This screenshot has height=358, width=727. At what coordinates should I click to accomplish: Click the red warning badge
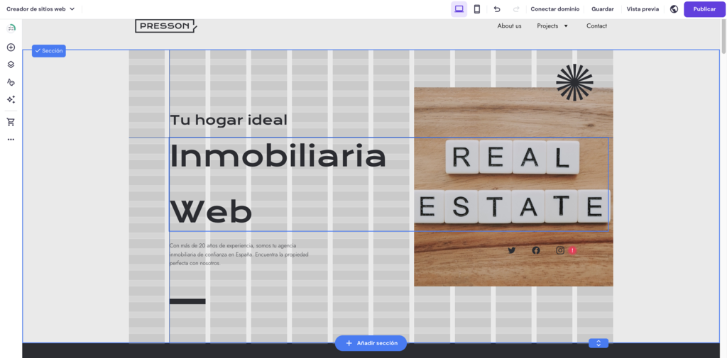(x=573, y=250)
